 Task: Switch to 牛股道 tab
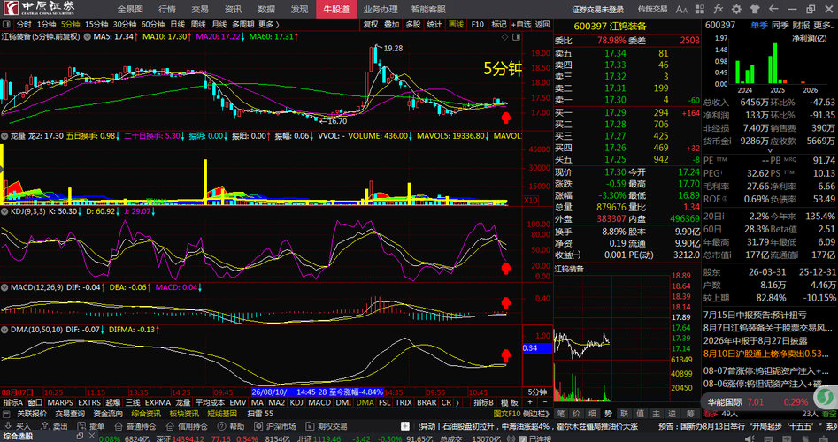coord(336,9)
